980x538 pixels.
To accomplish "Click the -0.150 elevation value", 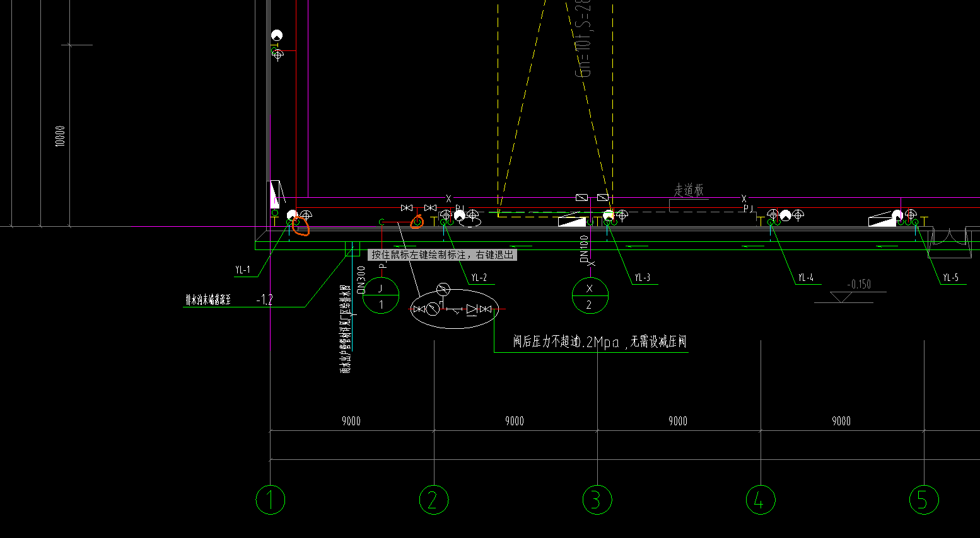I will pos(859,284).
